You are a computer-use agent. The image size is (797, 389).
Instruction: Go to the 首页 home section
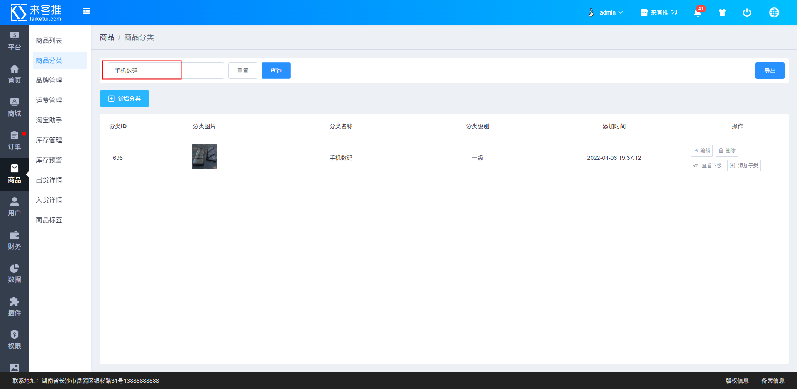[x=15, y=75]
